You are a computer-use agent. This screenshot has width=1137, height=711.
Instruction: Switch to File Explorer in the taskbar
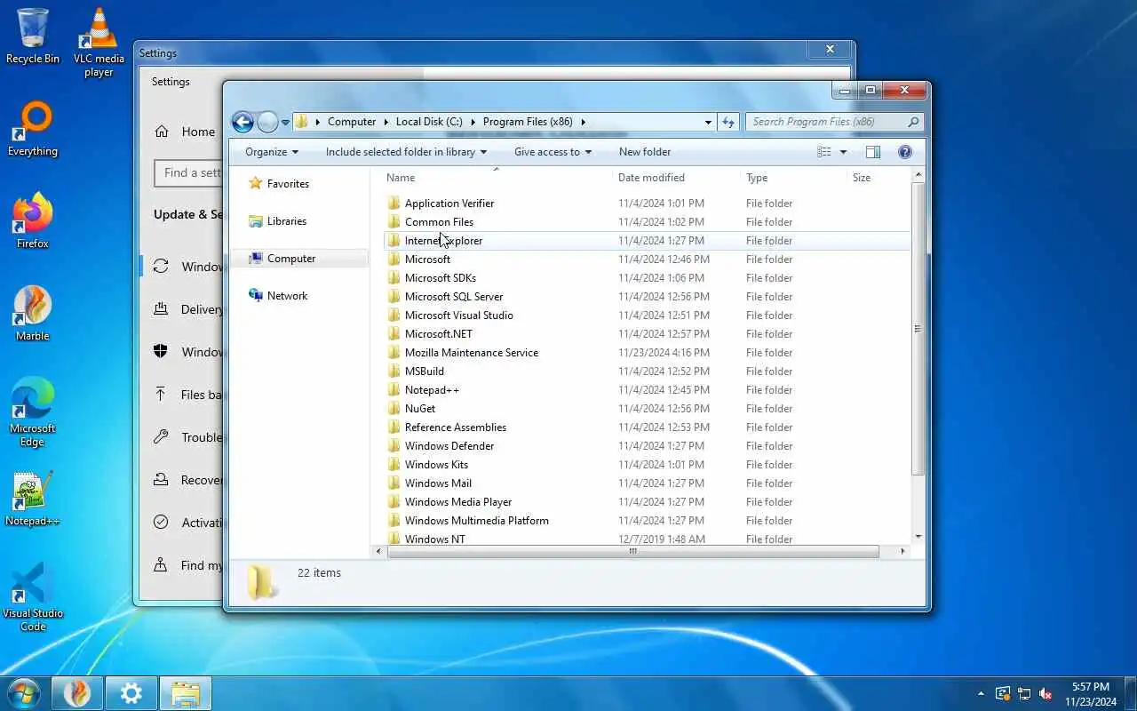point(186,693)
